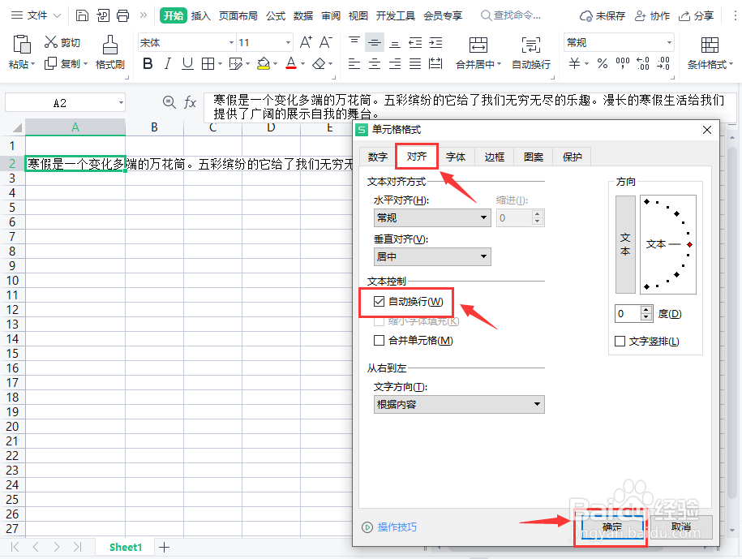Open the 审阅 ribbon menu
The height and width of the screenshot is (559, 742).
[x=331, y=15]
